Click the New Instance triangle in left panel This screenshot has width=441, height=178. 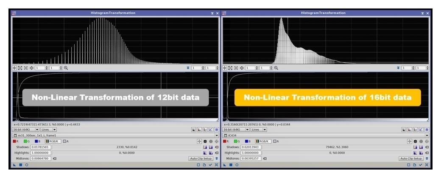click(x=14, y=164)
